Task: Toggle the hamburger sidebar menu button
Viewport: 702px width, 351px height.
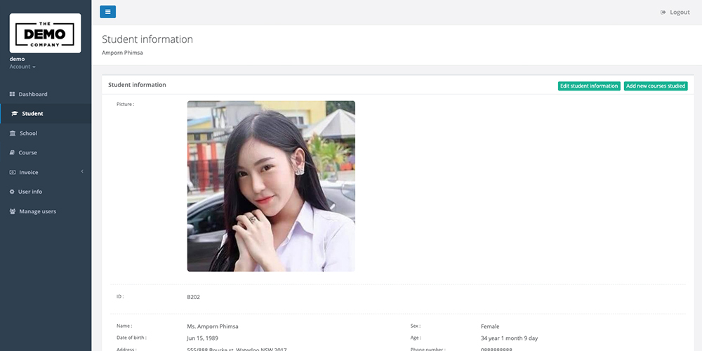Action: pos(108,12)
